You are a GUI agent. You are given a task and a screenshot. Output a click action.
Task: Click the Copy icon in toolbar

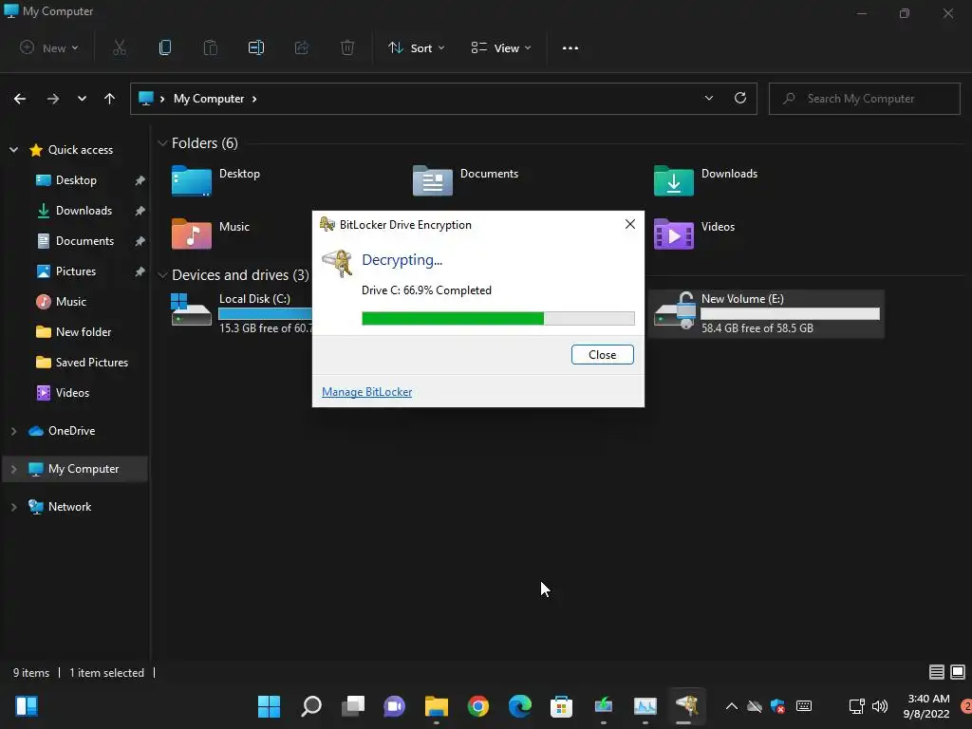[165, 47]
